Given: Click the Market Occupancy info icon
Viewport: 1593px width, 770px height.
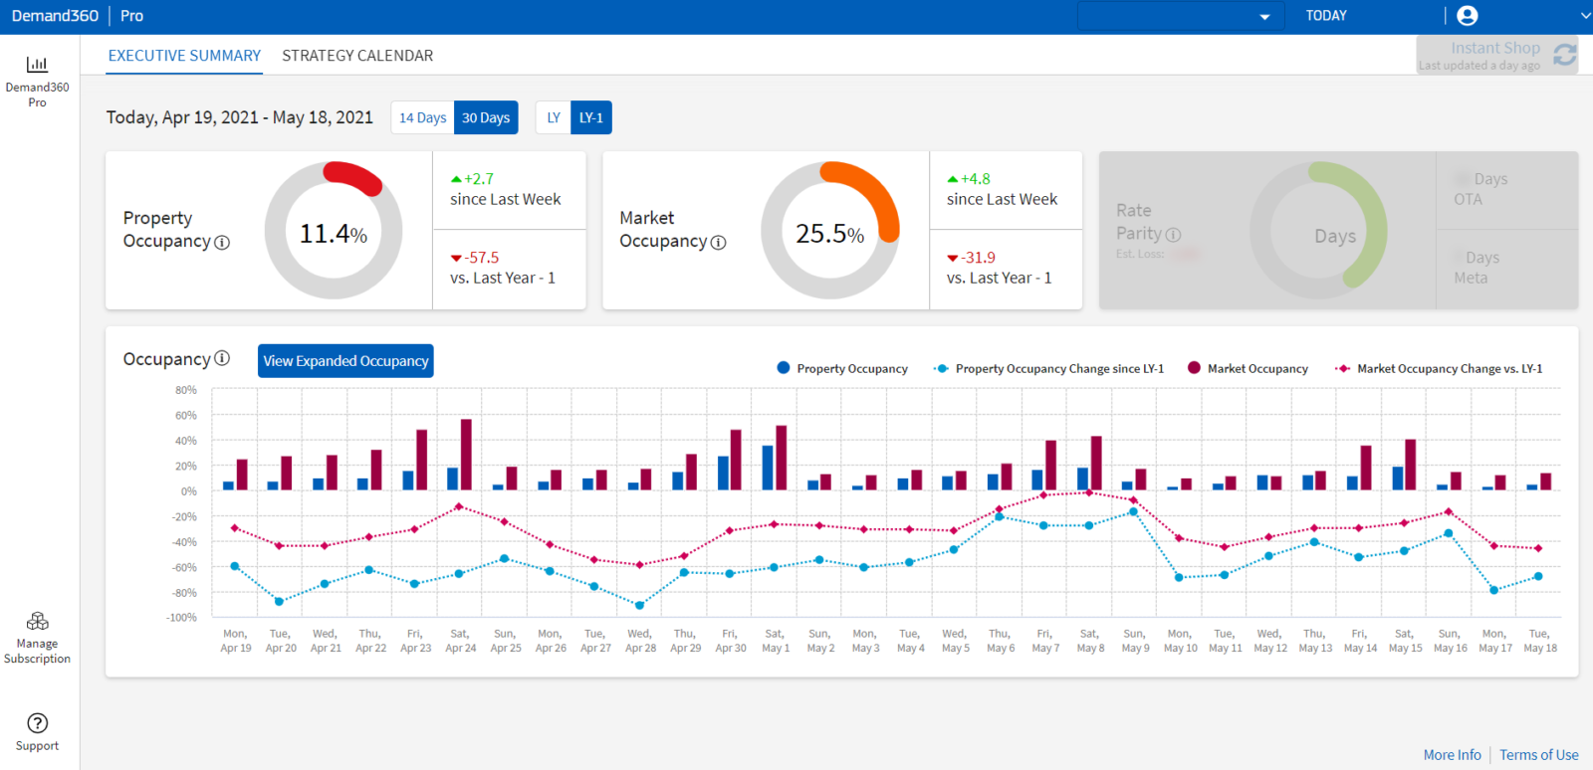Looking at the screenshot, I should click(718, 243).
